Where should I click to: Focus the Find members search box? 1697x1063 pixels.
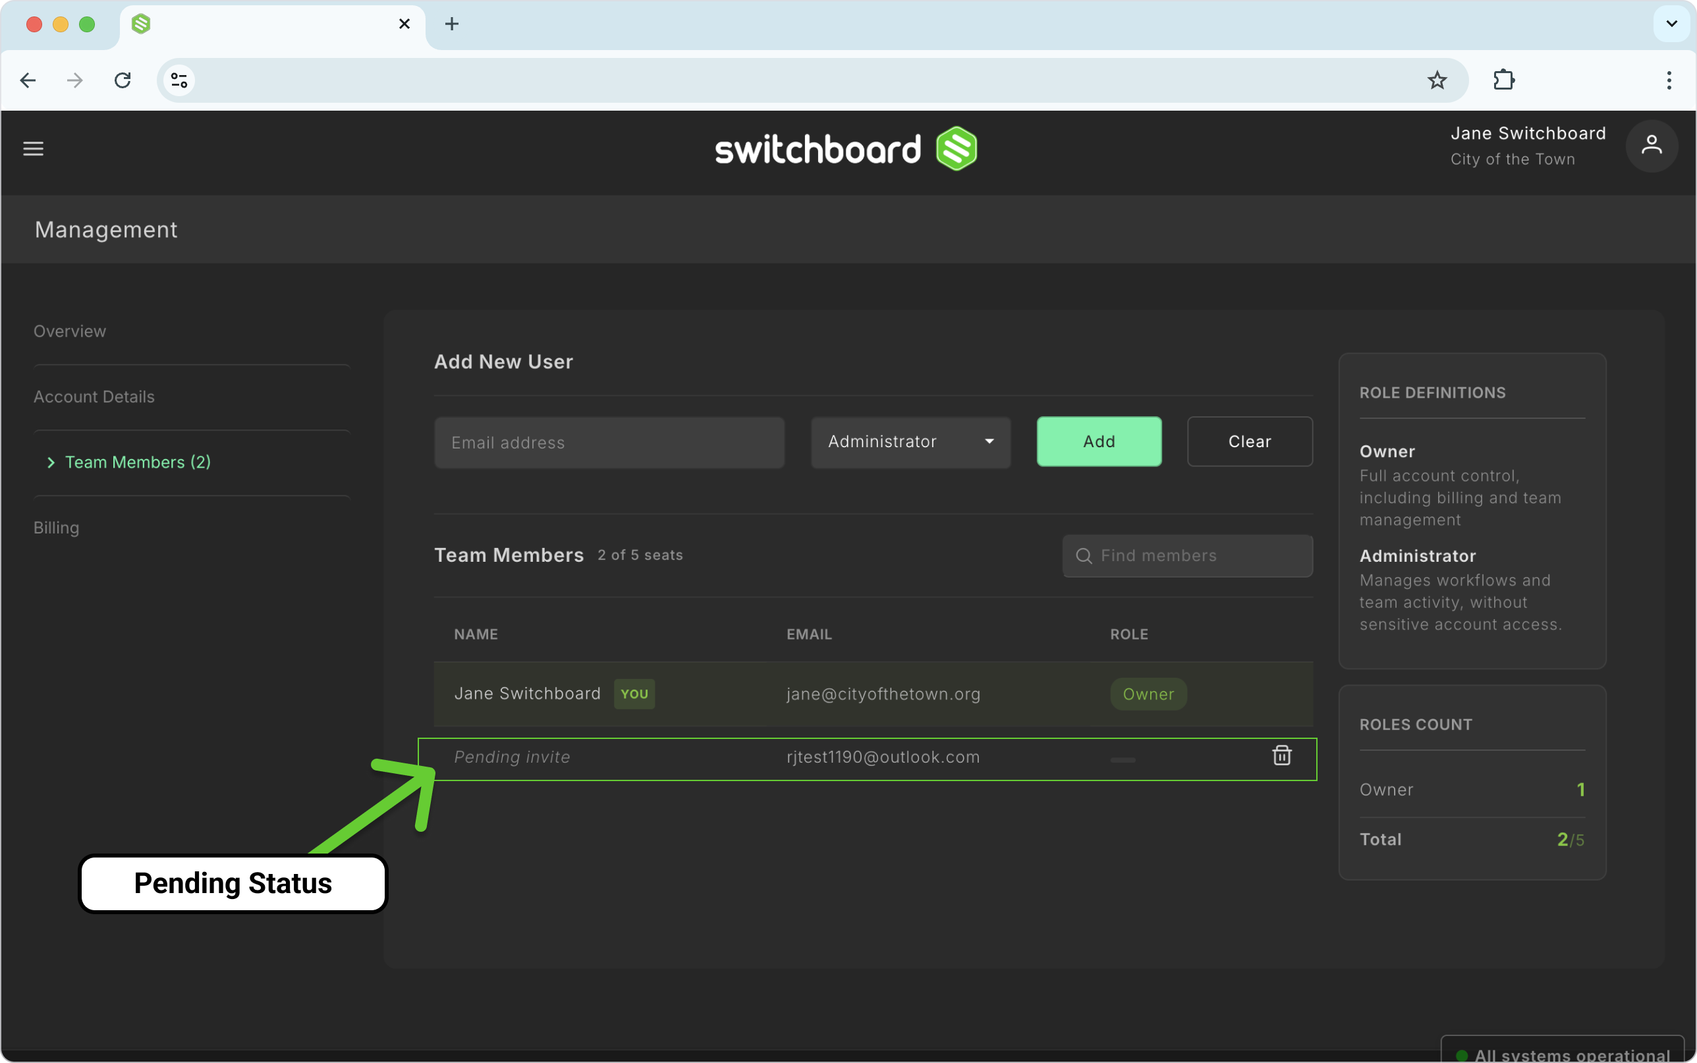pos(1187,556)
